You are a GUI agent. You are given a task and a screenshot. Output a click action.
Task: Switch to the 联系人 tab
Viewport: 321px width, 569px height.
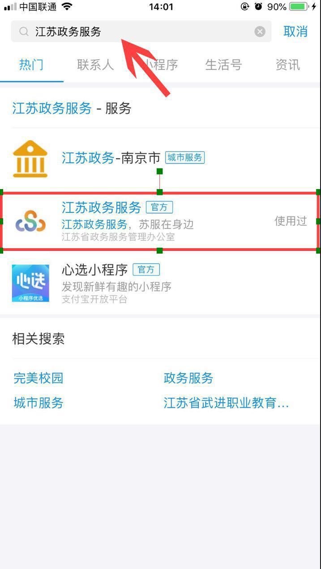coord(95,65)
